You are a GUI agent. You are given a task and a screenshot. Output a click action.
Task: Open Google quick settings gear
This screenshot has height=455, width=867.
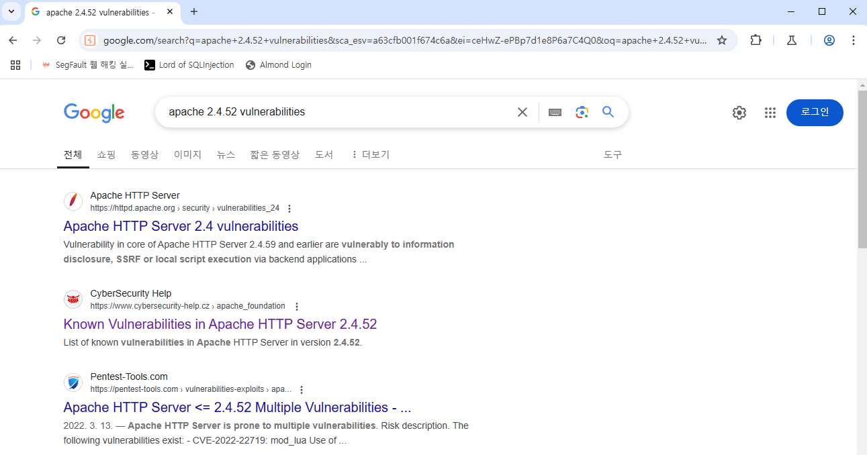(739, 113)
